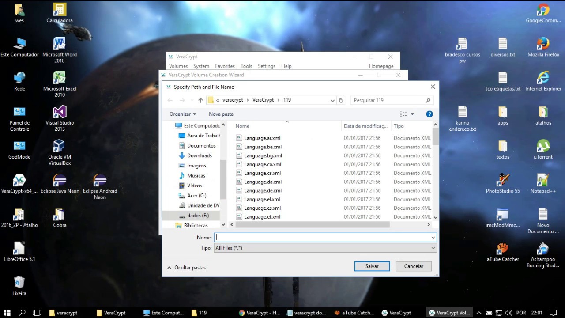565x318 pixels.
Task: Click the Notepad++ desktop icon
Action: (x=543, y=183)
